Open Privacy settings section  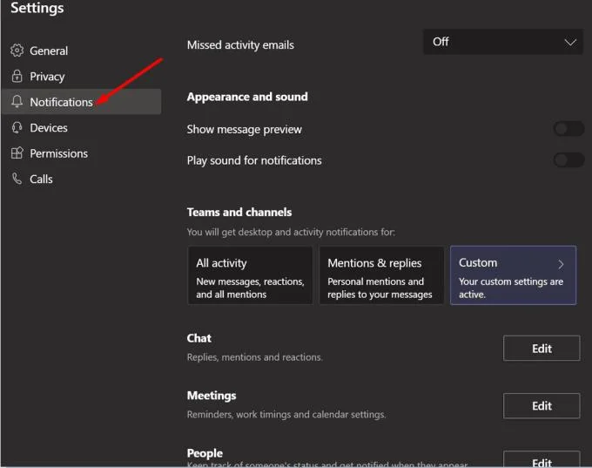[x=81, y=77]
